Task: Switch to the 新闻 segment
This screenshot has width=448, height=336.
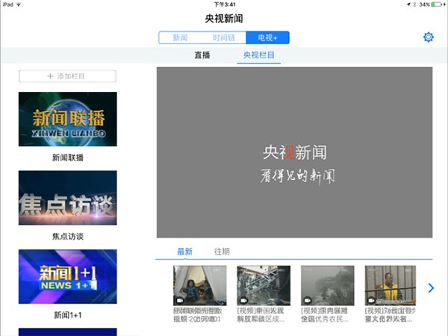Action: (180, 37)
